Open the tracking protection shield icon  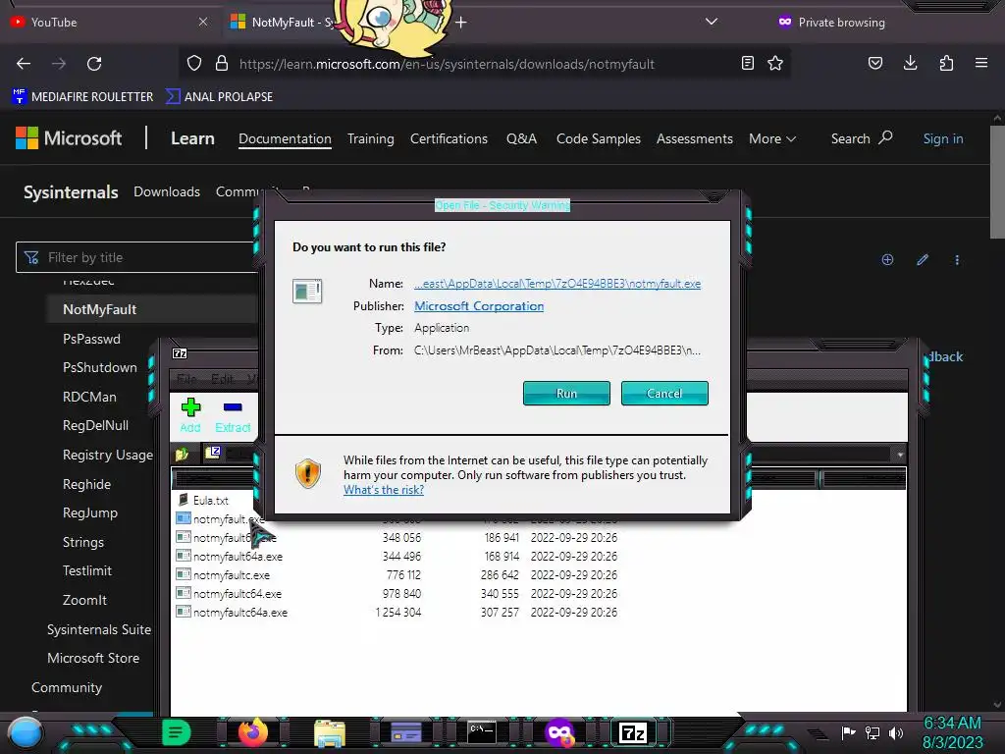coord(194,64)
